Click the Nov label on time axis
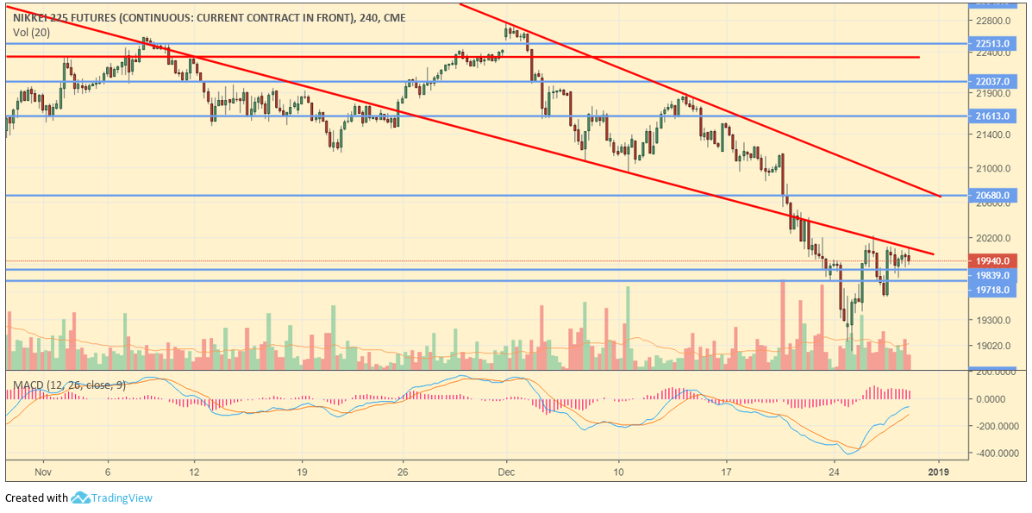 point(45,472)
